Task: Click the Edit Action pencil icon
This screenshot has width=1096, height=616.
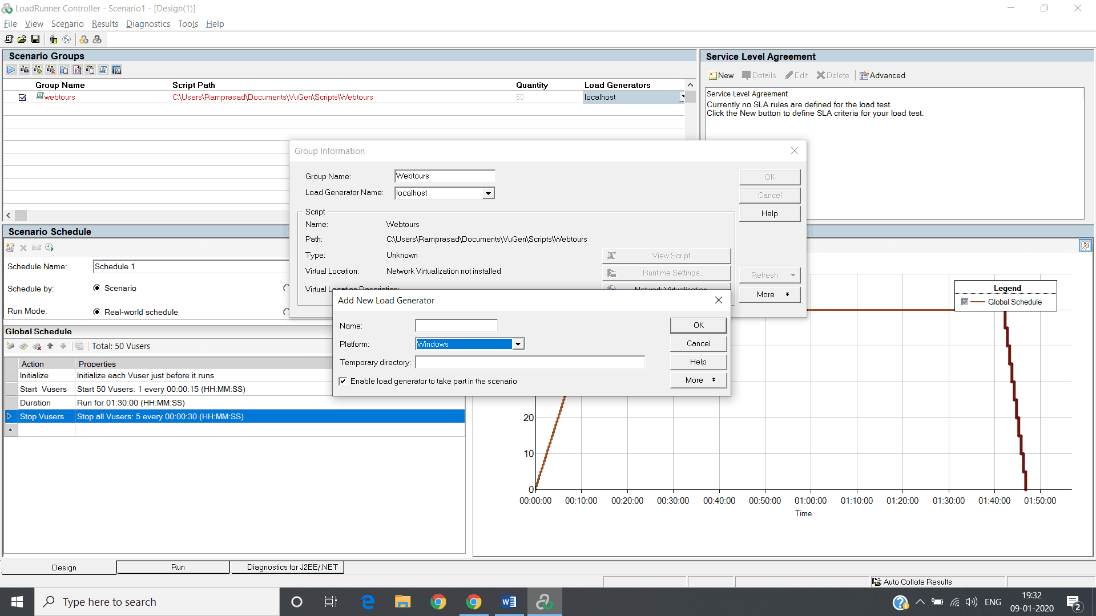Action: [x=23, y=346]
